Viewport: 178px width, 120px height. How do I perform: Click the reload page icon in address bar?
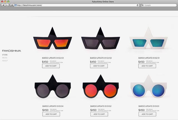(x=138, y=5)
